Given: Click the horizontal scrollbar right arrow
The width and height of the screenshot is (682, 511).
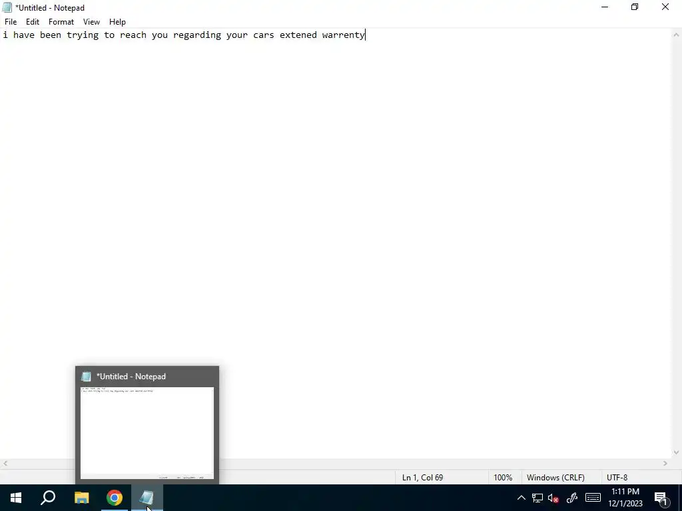Looking at the screenshot, I should tap(665, 464).
